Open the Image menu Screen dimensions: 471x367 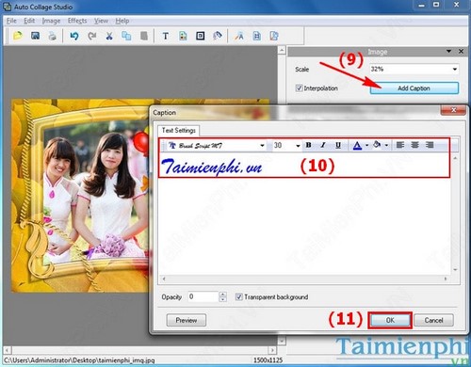point(51,21)
